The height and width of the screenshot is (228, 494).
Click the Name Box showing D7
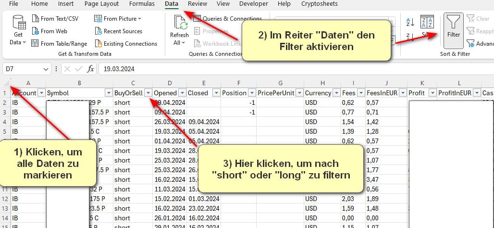click(22, 69)
